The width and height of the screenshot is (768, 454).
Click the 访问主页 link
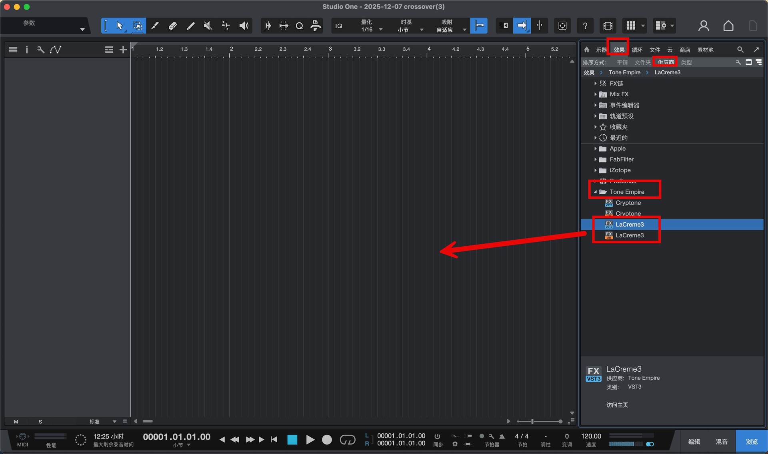pos(617,405)
